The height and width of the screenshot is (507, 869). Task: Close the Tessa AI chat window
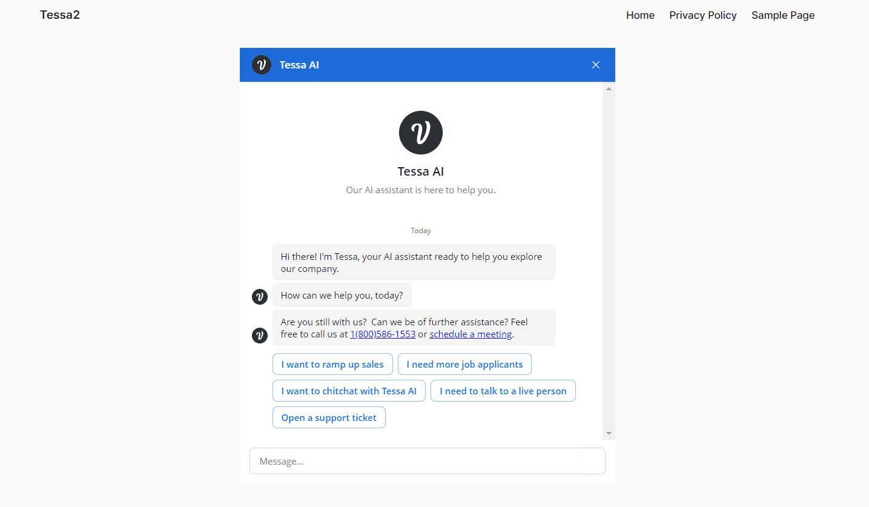(595, 64)
